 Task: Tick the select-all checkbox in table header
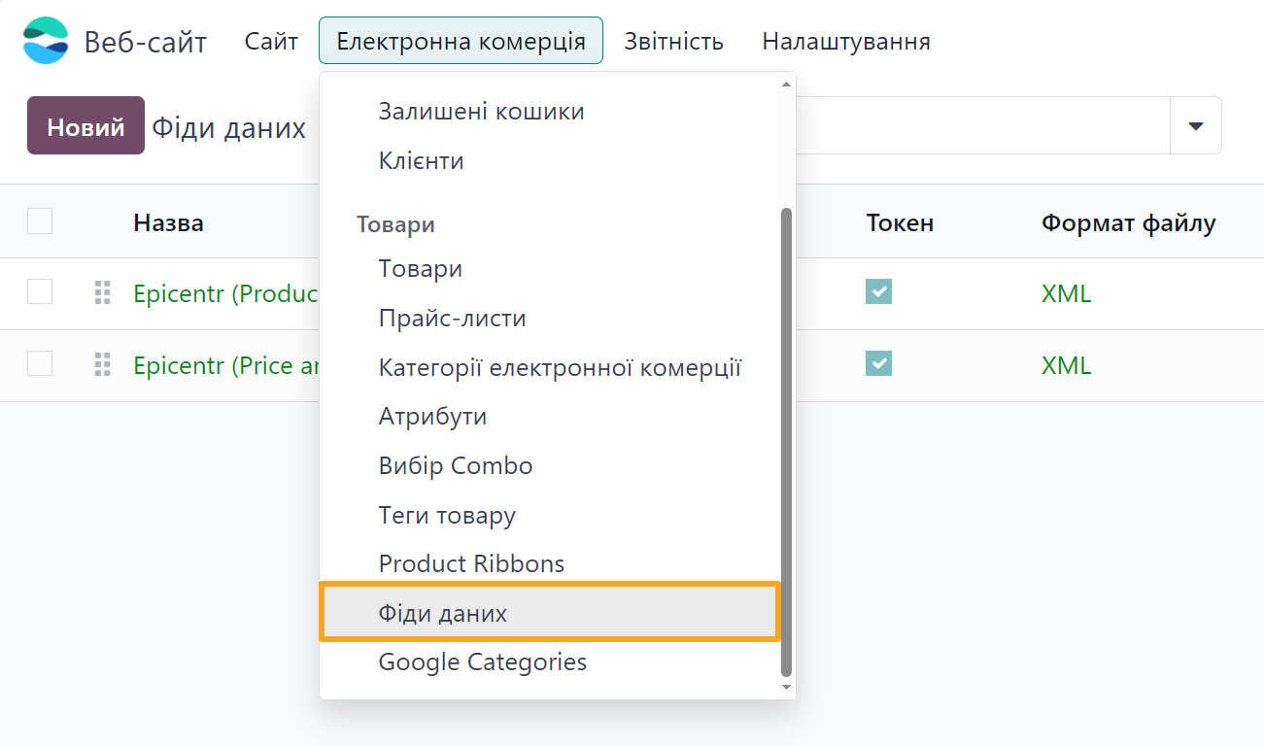(40, 221)
